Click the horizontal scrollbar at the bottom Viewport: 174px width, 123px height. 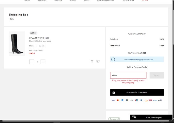point(85,121)
